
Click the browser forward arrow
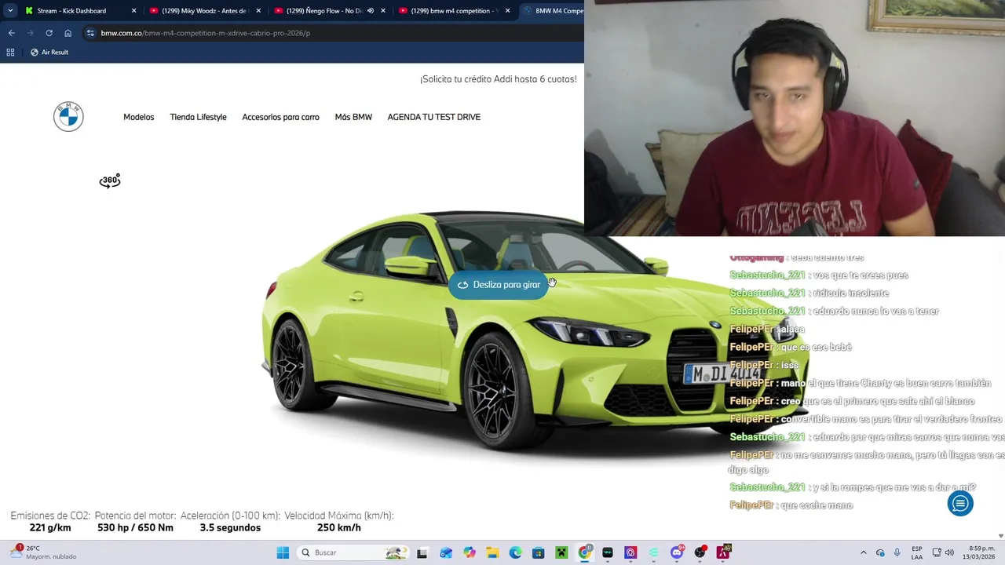[x=30, y=33]
